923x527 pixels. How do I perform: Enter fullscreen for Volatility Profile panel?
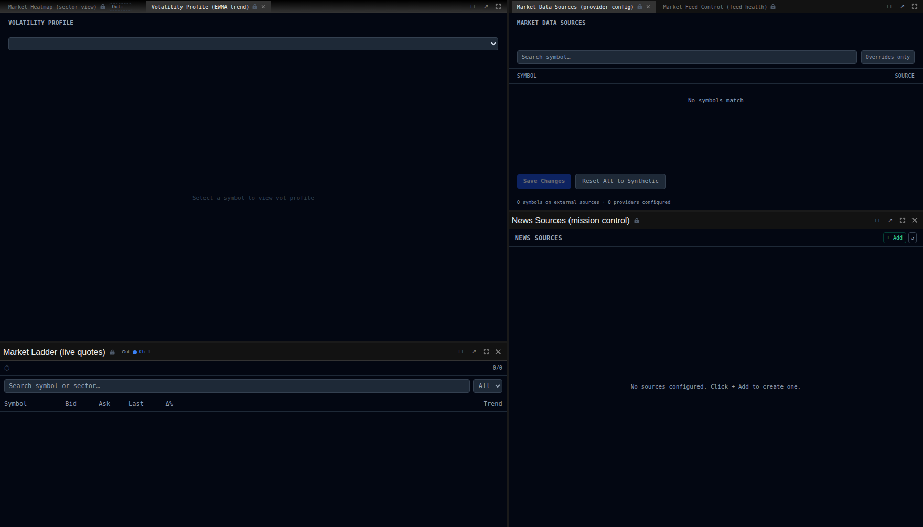pos(498,7)
